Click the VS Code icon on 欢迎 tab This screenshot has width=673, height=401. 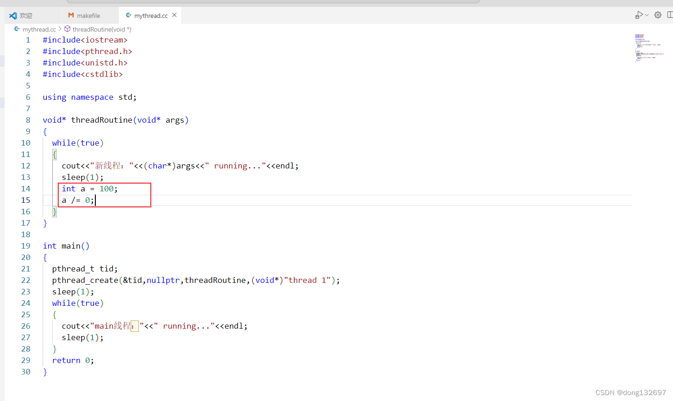[13, 16]
